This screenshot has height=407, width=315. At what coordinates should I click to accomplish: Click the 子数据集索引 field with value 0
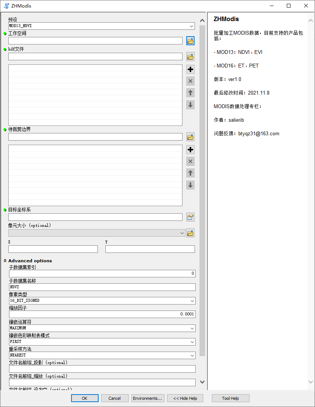[102, 273]
